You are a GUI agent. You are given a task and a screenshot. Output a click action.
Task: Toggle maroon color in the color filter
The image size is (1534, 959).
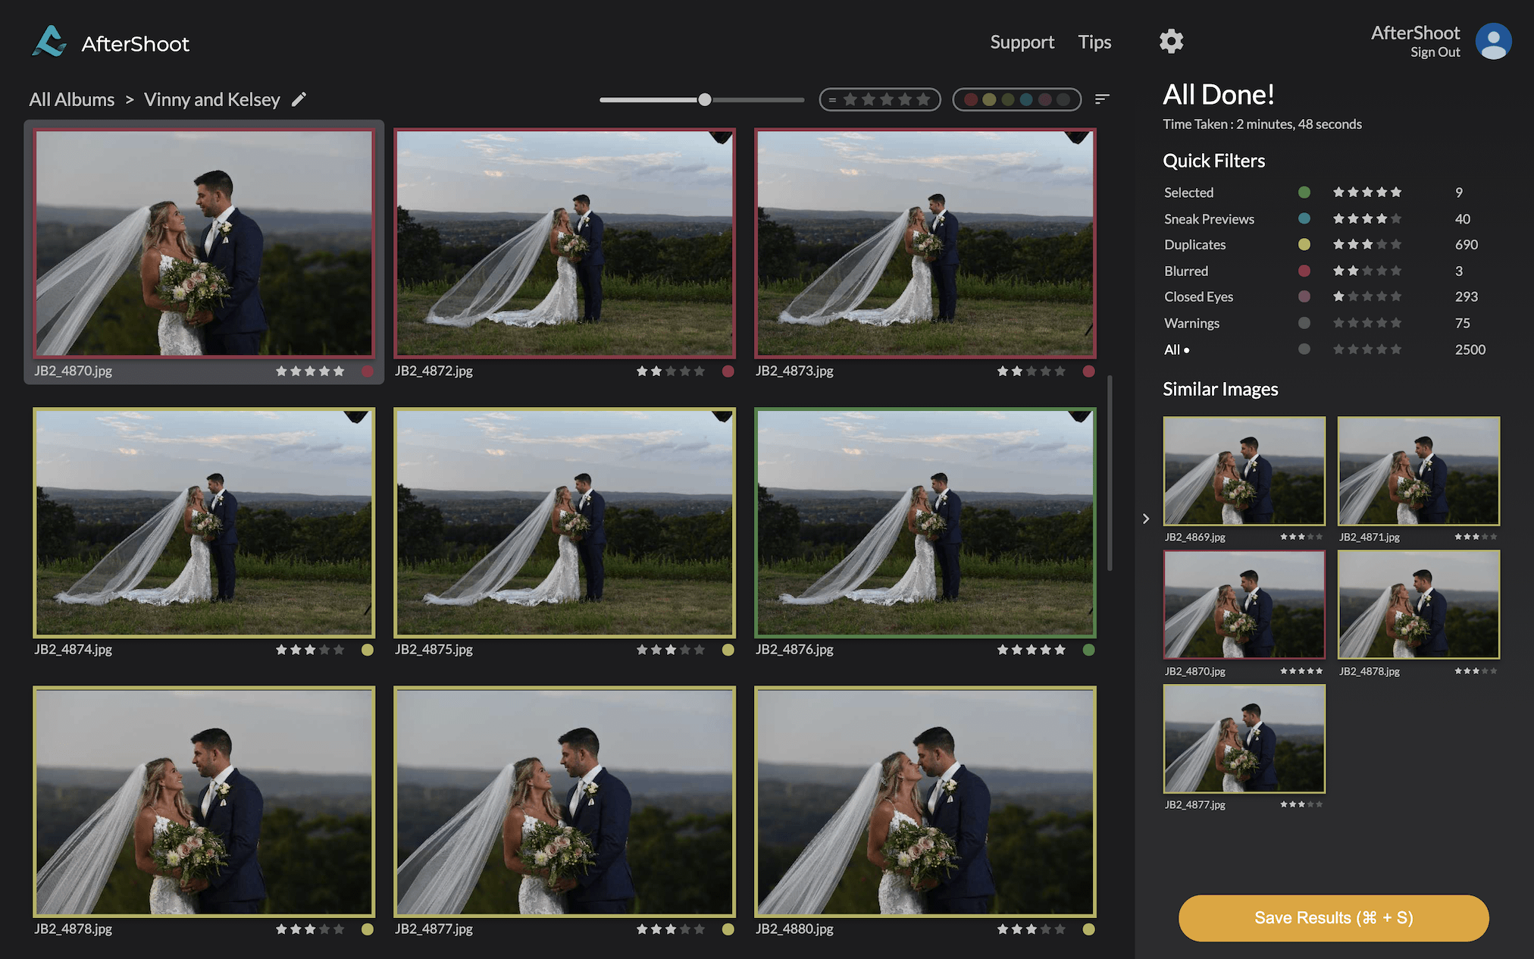1045,99
